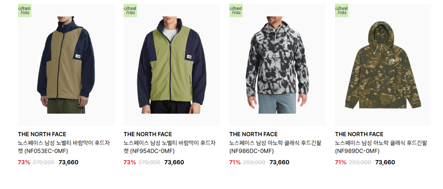443x189 pixels.
Task: Click Brand Festa badge on beige-navy jacket
Action: pos(25,10)
